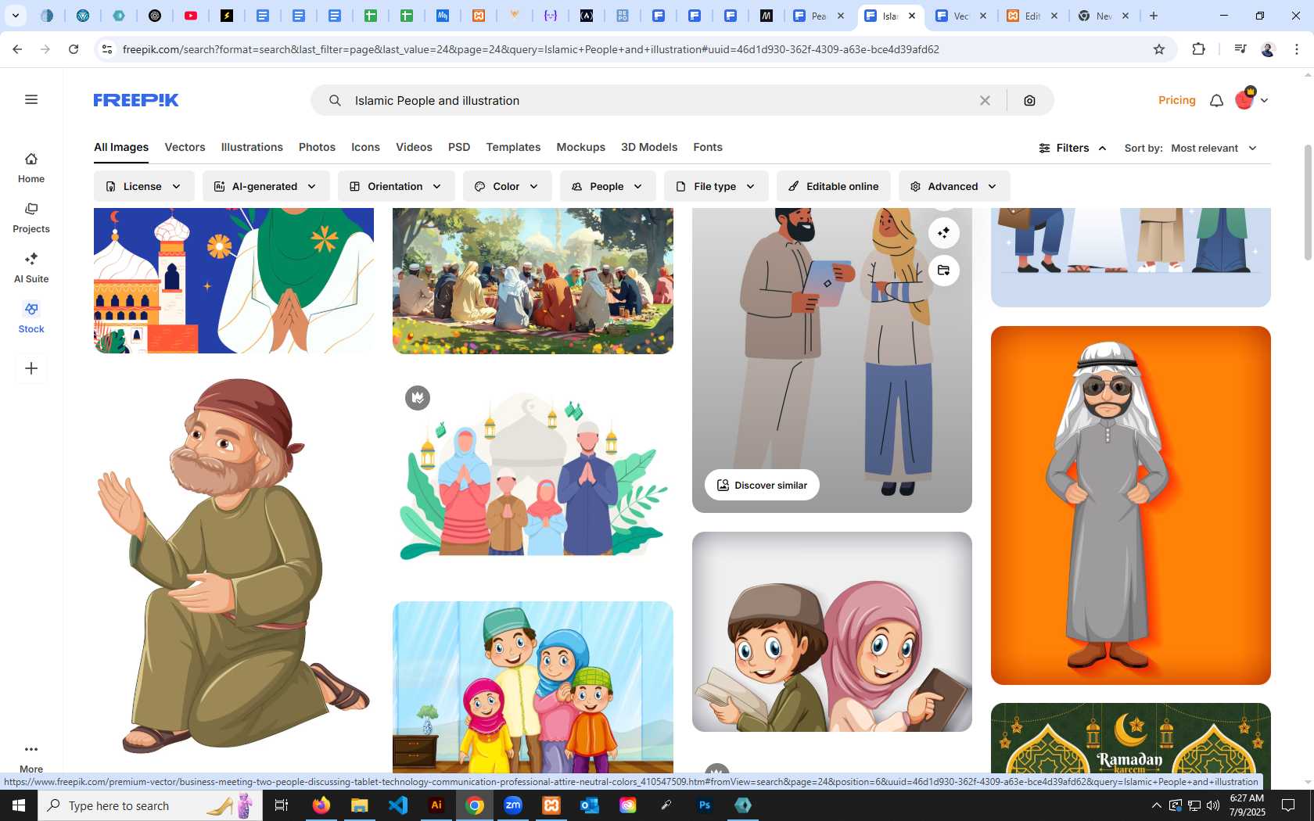Expand the License filter dropdown
Viewport: 1314px width, 821px height.
(144, 186)
